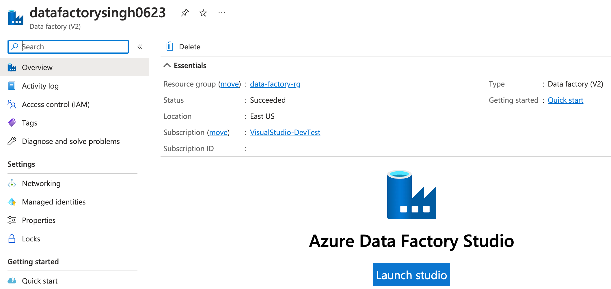Open the Properties settings panel
The width and height of the screenshot is (611, 289).
point(39,220)
